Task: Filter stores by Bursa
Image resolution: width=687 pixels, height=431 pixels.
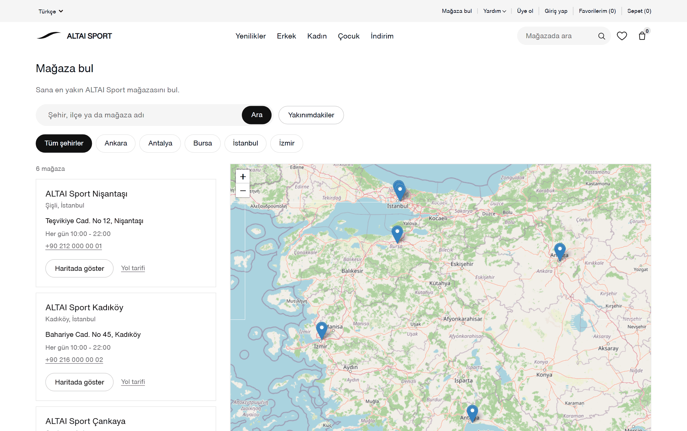Action: 203,143
